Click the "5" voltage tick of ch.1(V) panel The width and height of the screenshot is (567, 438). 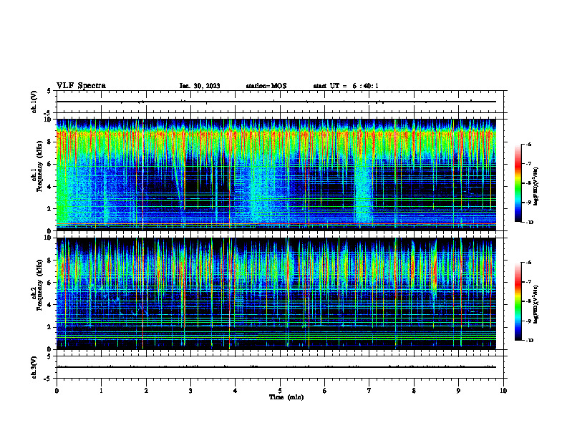[49, 91]
